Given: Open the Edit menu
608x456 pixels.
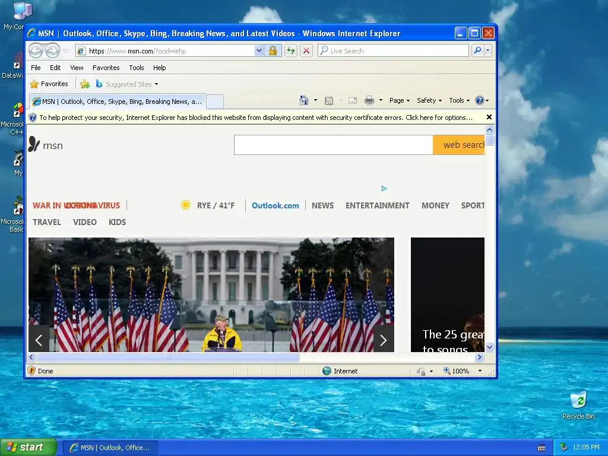Looking at the screenshot, I should (55, 68).
